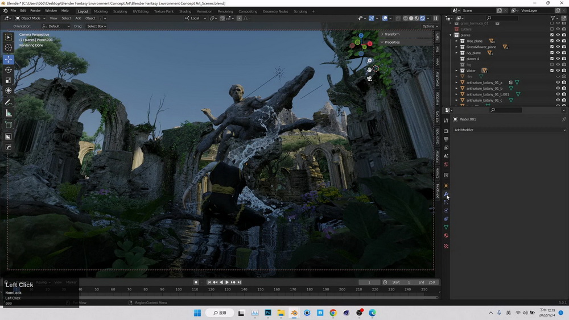Viewport: 569px width, 320px height.
Task: Switch to the Geometry Nodes workspace tab
Action: tap(275, 11)
